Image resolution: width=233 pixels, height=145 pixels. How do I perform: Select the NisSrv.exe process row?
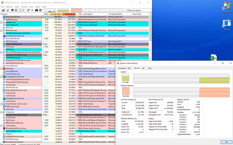[x=58, y=120]
